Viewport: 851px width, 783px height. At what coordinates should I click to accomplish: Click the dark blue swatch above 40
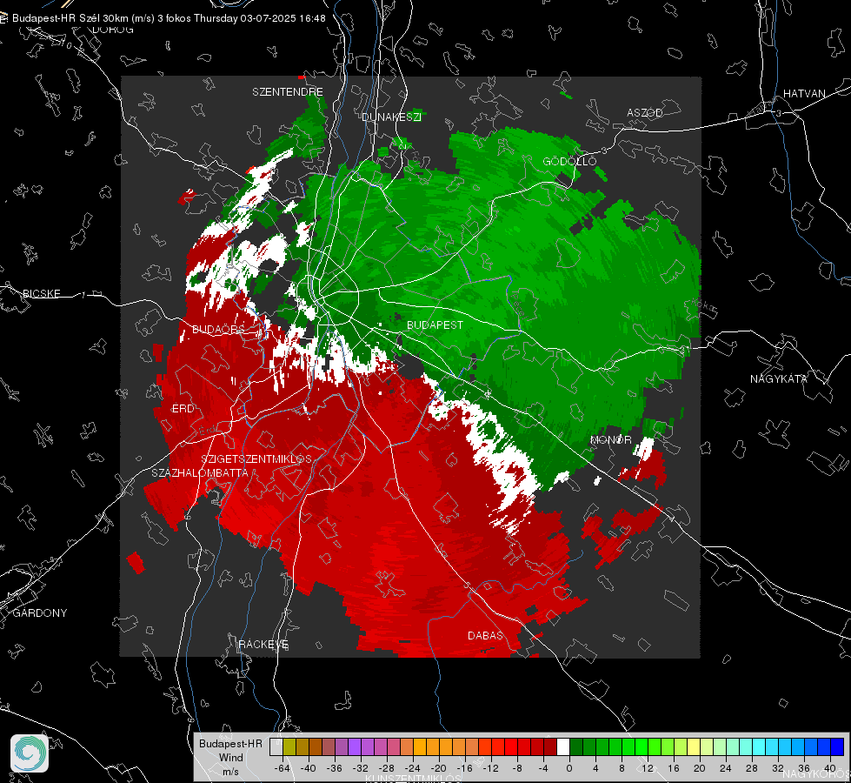pyautogui.click(x=837, y=747)
